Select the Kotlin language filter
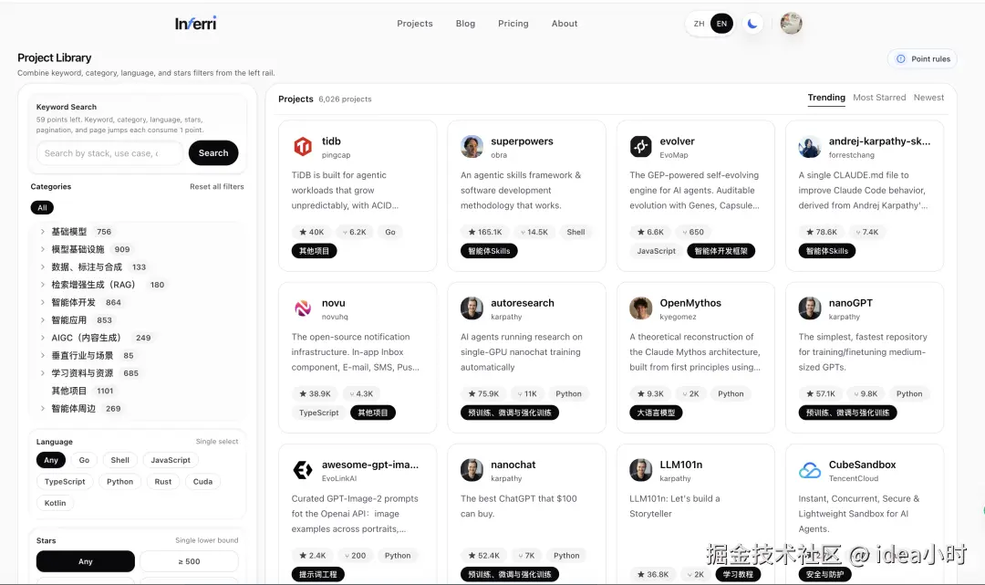 (56, 503)
